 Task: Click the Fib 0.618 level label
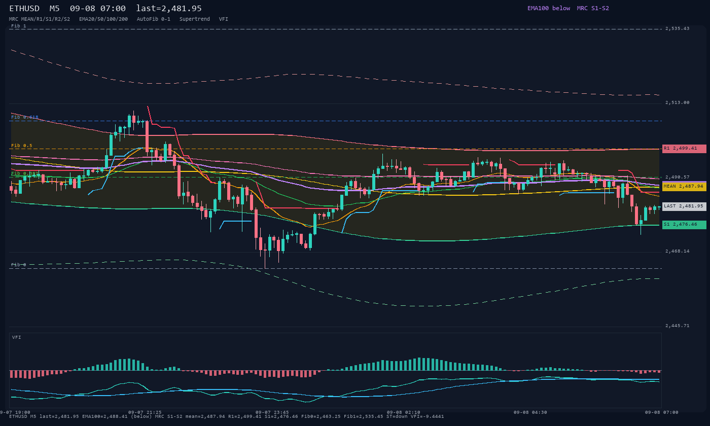click(25, 117)
